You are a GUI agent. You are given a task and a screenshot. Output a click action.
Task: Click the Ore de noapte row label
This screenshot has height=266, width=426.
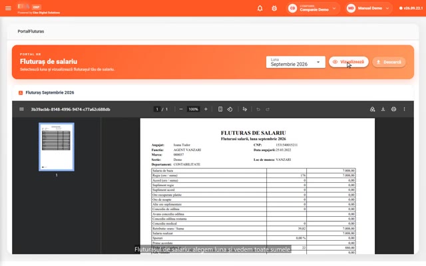pyautogui.click(x=162, y=199)
